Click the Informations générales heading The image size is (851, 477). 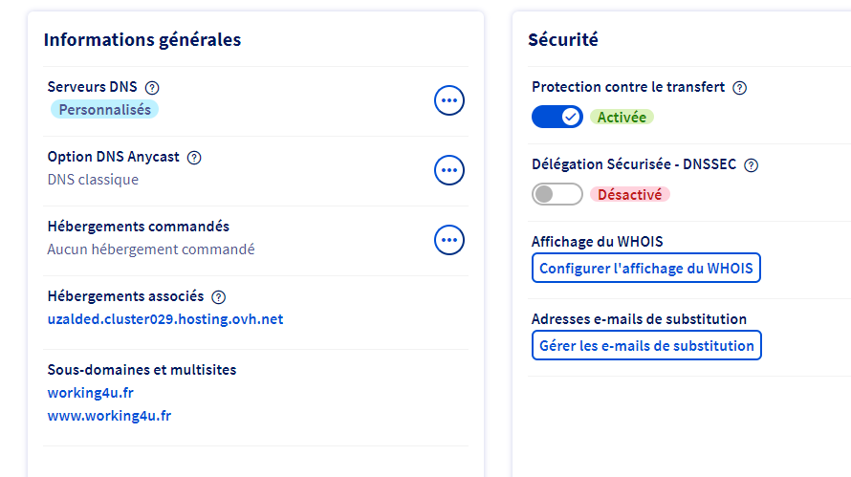tap(142, 40)
